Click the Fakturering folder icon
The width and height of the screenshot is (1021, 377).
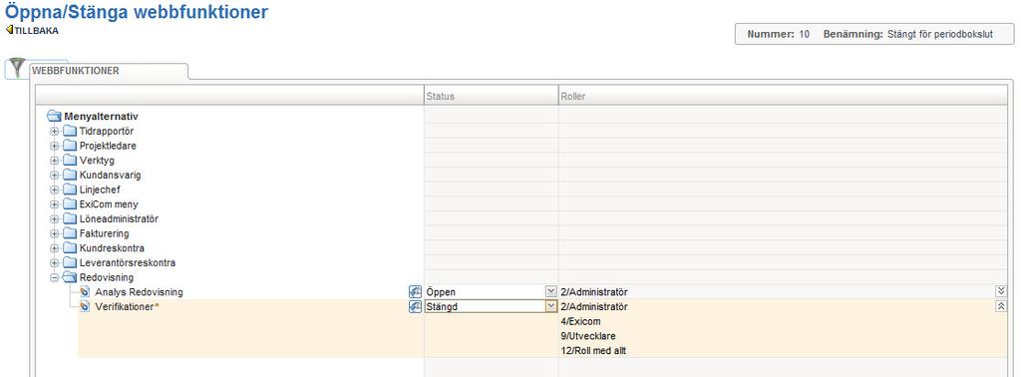(70, 233)
